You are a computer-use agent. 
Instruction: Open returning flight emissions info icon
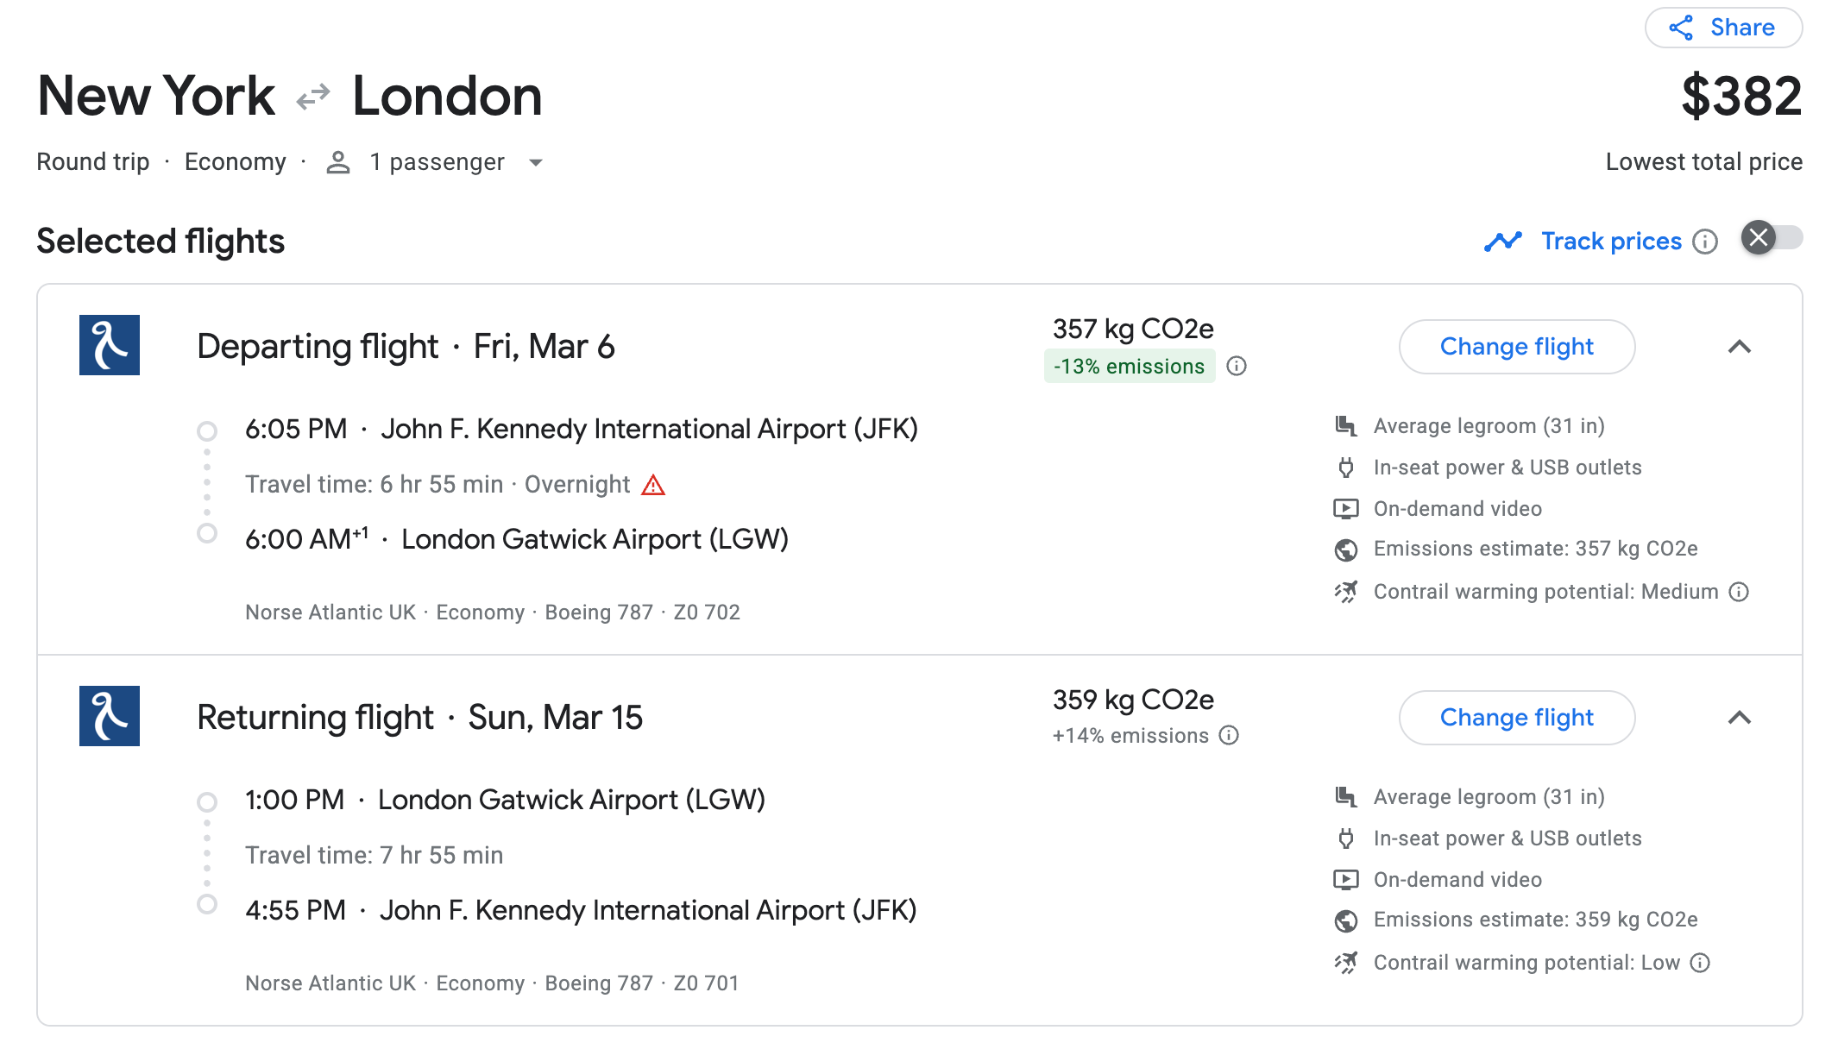1229,735
